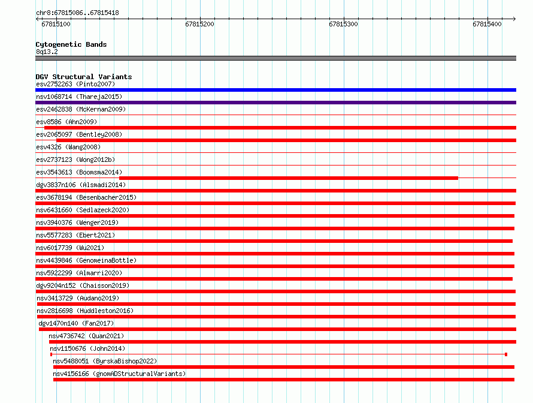Click the 67815400 ruler position

487,24
